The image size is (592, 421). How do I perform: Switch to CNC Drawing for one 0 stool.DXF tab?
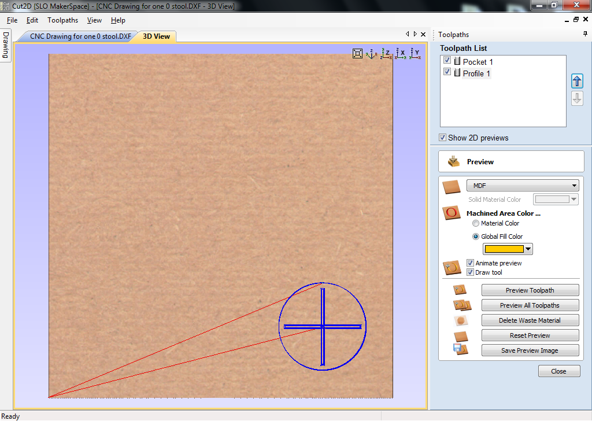pyautogui.click(x=80, y=36)
